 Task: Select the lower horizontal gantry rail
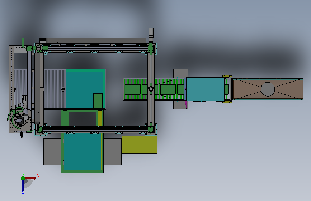coord(95,129)
